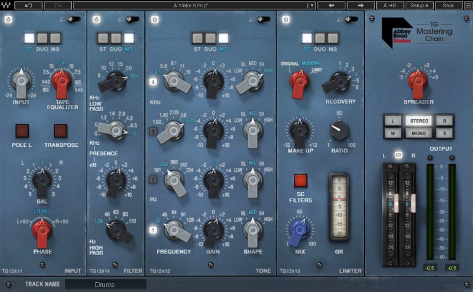Bypass the Limiter module with its power button
Image resolution: width=473 pixels, height=292 pixels.
(286, 19)
